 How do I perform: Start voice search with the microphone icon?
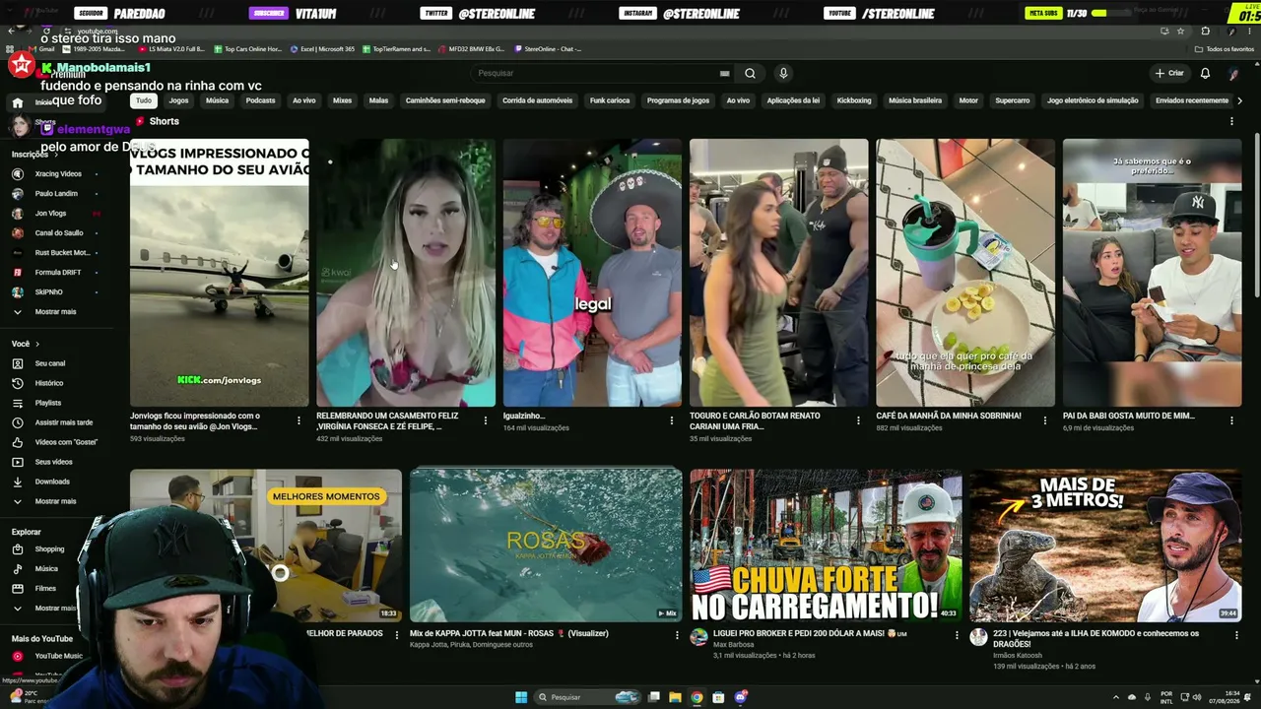[783, 73]
